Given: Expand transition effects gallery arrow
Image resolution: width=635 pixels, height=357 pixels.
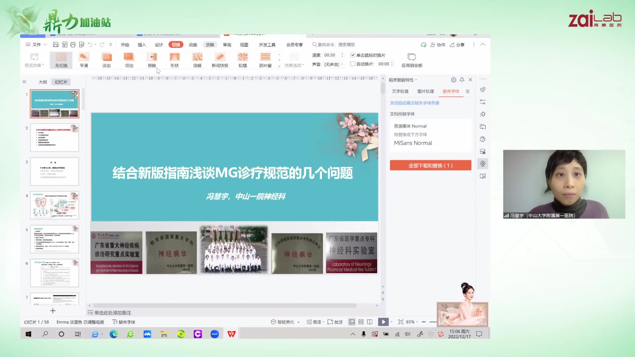Looking at the screenshot, I should point(279,66).
